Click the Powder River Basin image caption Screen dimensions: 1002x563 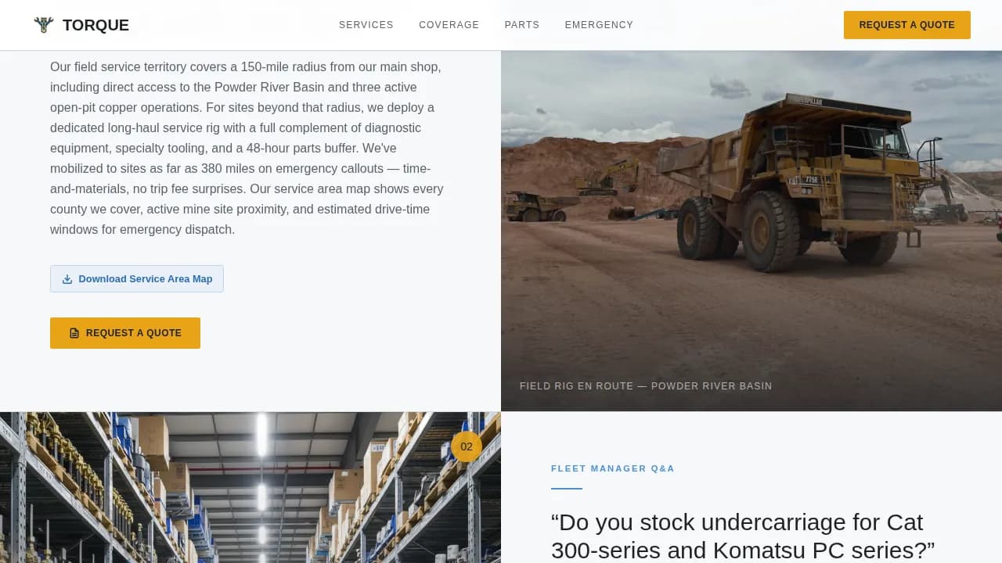645,385
